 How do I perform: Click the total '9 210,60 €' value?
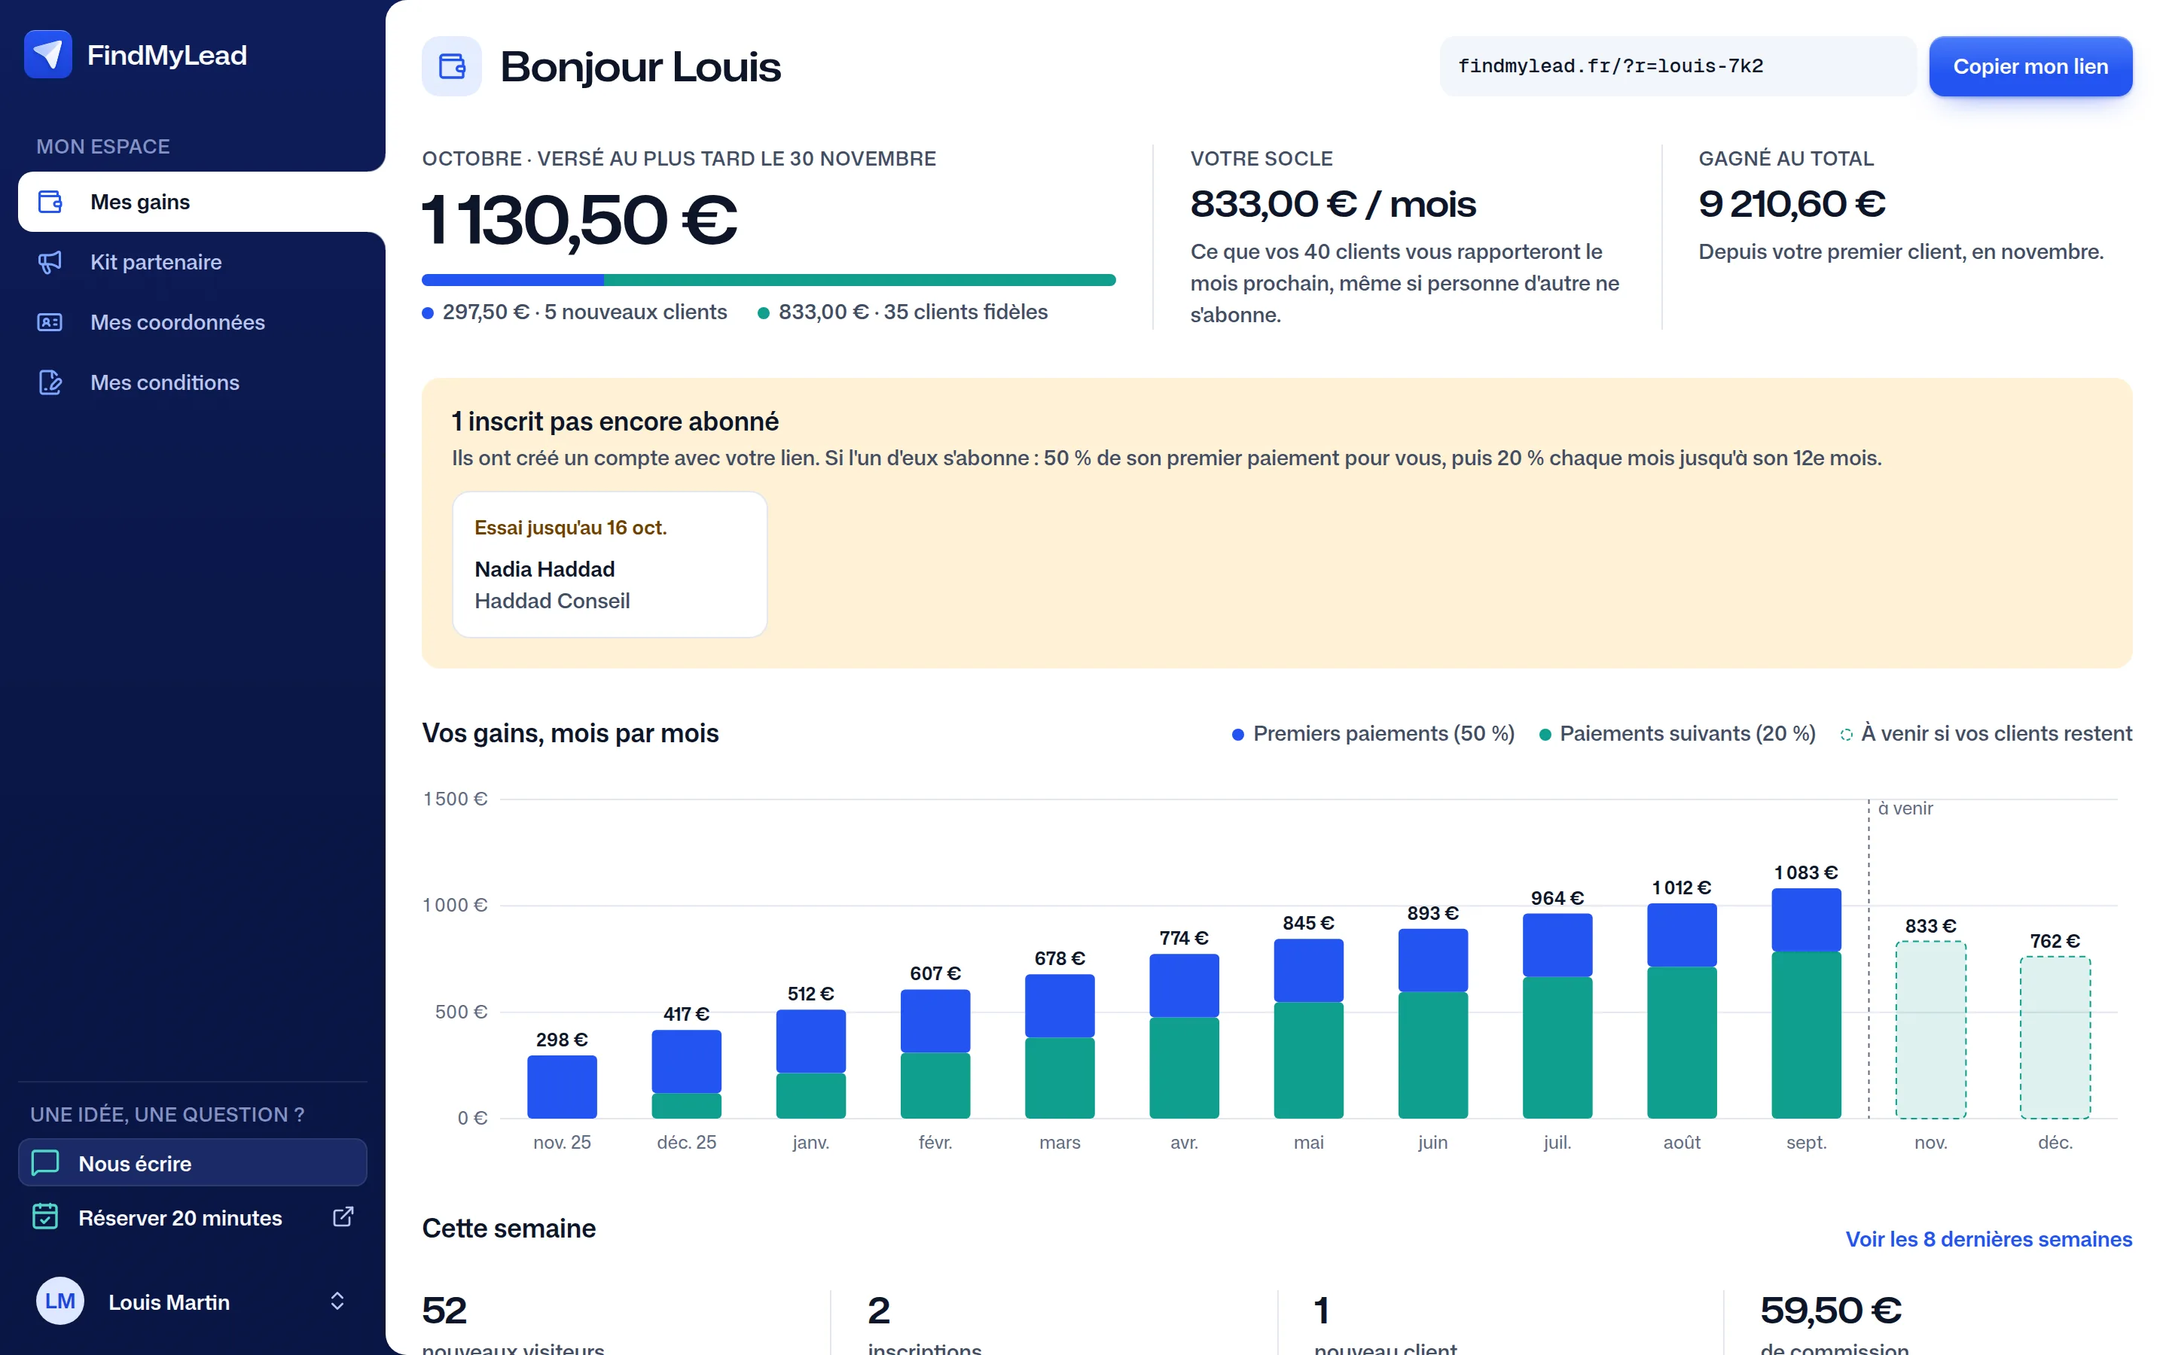coord(1792,204)
